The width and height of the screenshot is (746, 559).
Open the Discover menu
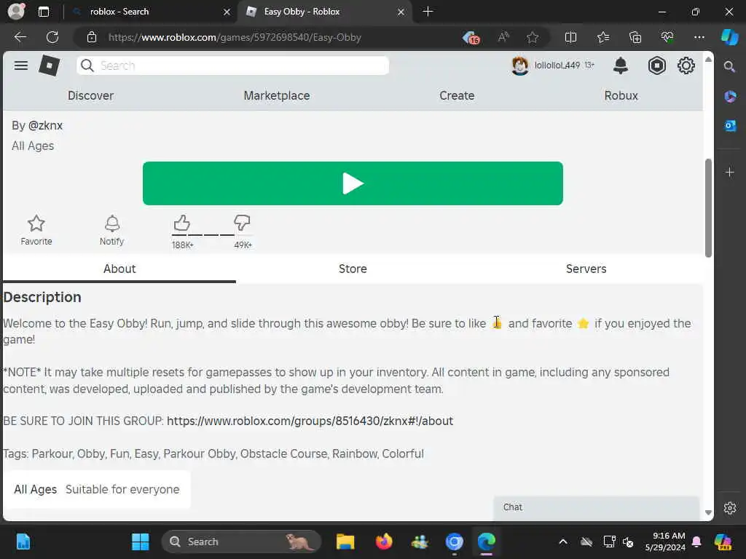point(90,95)
